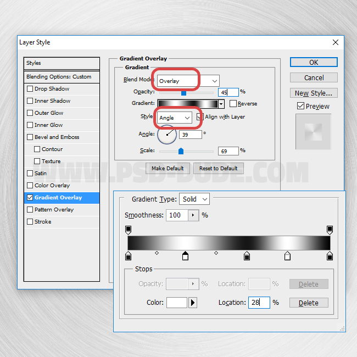This screenshot has width=357, height=357.
Task: Select the rightmost black color stop
Action: tap(330, 256)
